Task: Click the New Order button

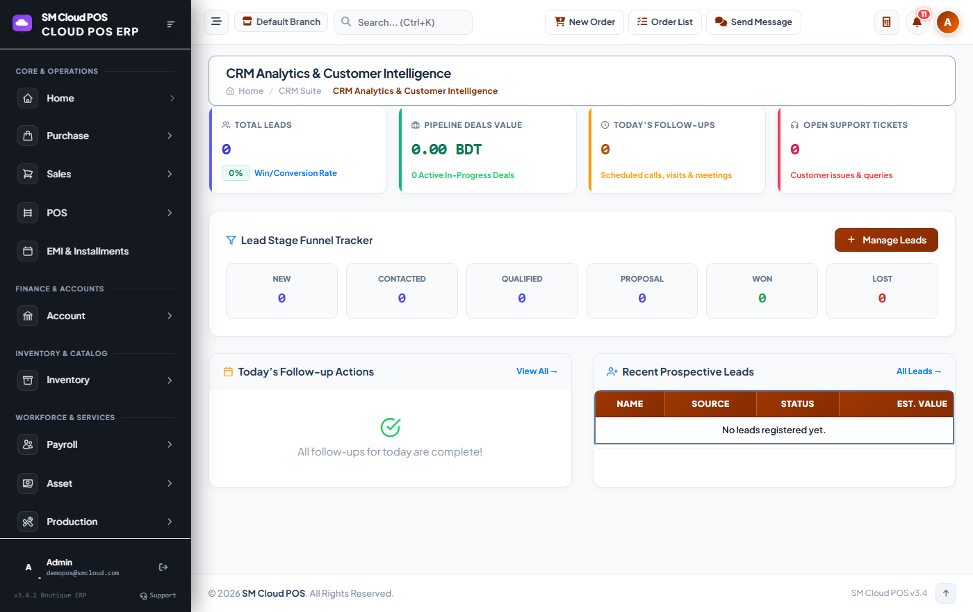Action: tap(584, 22)
